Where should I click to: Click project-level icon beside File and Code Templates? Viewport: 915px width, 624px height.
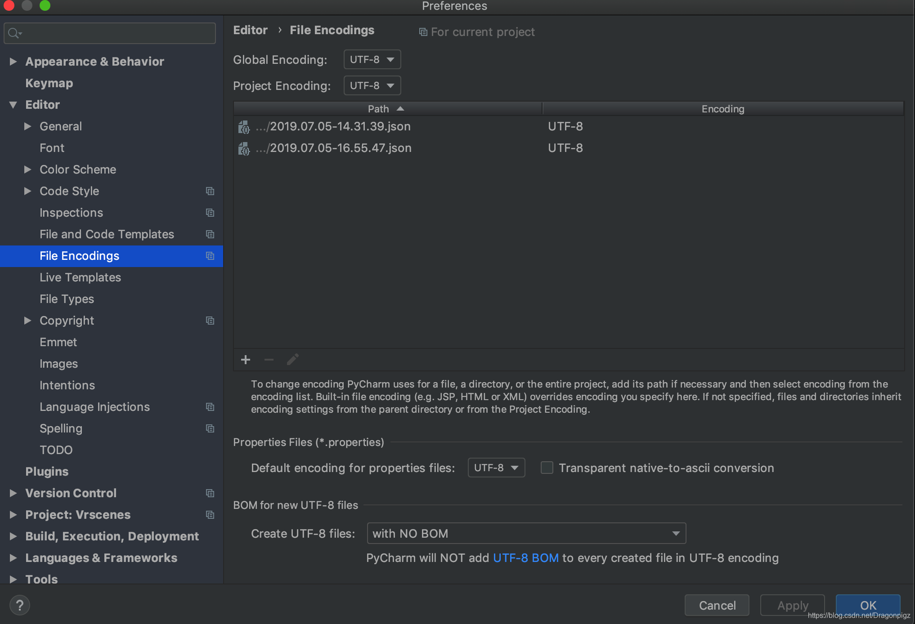click(210, 234)
